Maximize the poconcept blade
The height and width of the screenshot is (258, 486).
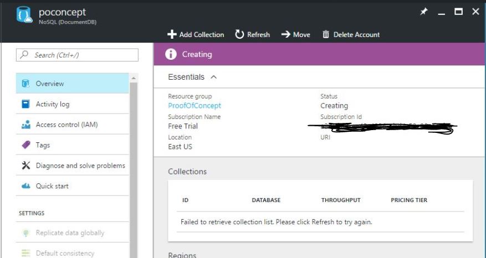point(458,12)
